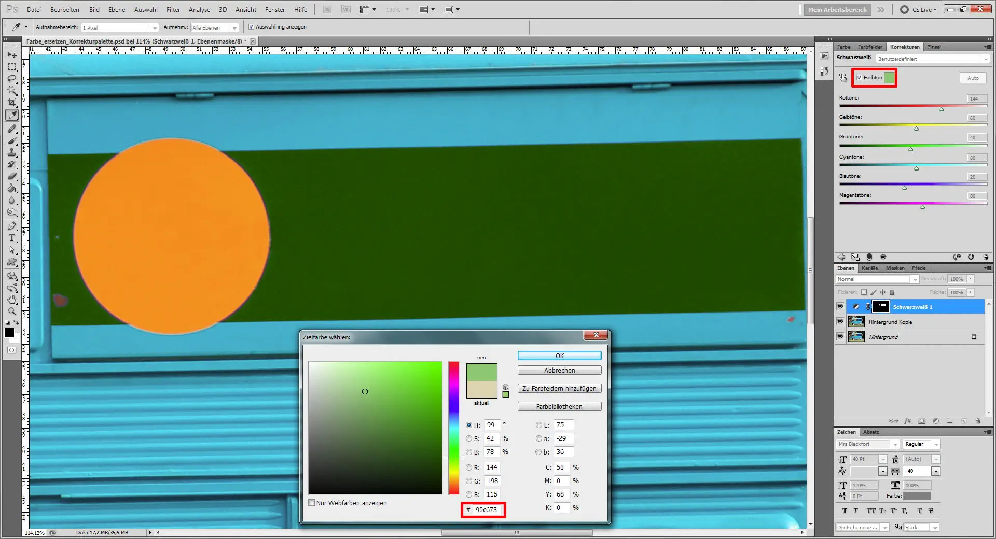
Task: Select the Healing Brush tool
Action: tap(11, 128)
